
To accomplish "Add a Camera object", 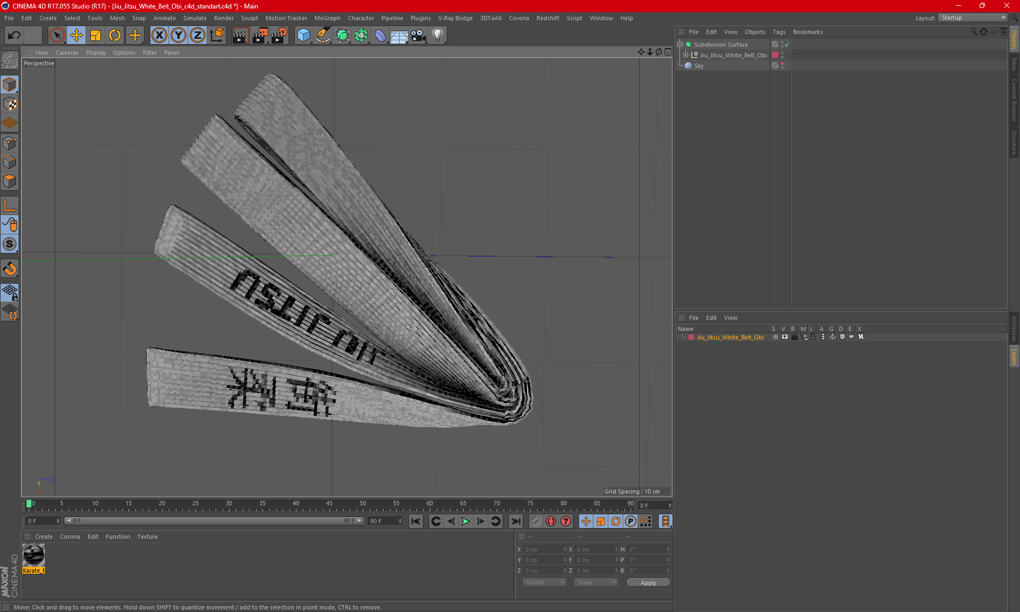I will 419,36.
